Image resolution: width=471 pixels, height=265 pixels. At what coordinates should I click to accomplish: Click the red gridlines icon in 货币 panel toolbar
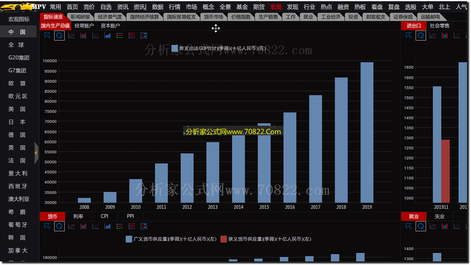tap(132, 226)
